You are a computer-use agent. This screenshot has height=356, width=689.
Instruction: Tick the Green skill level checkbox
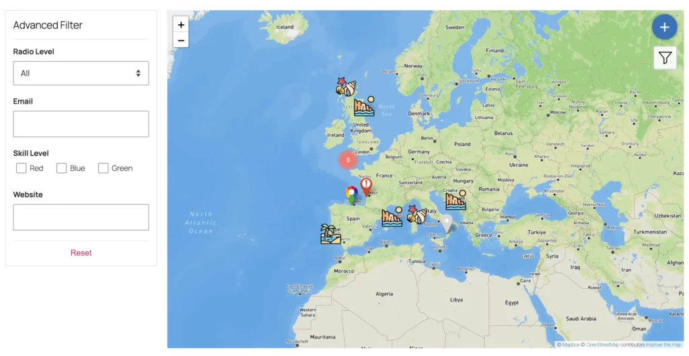(104, 168)
